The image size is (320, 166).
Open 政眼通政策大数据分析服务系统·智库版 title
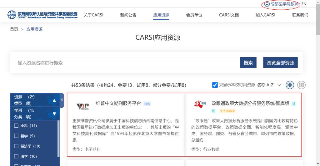click(250, 104)
